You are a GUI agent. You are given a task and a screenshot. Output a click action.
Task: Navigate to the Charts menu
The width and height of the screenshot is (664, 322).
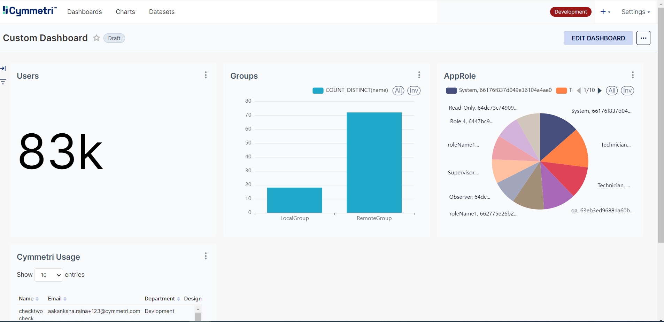(125, 12)
